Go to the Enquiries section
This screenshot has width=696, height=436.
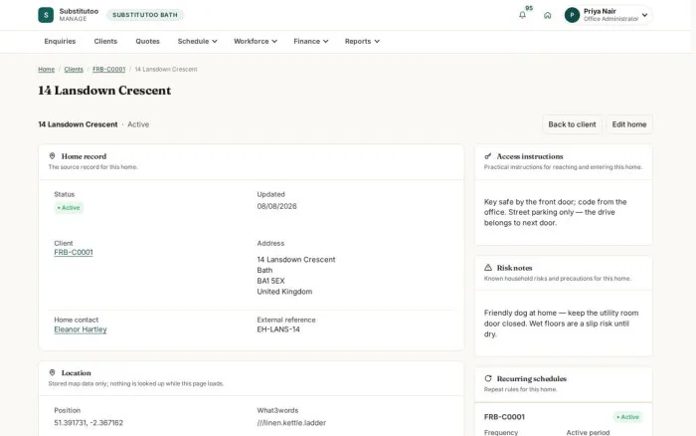click(x=60, y=42)
